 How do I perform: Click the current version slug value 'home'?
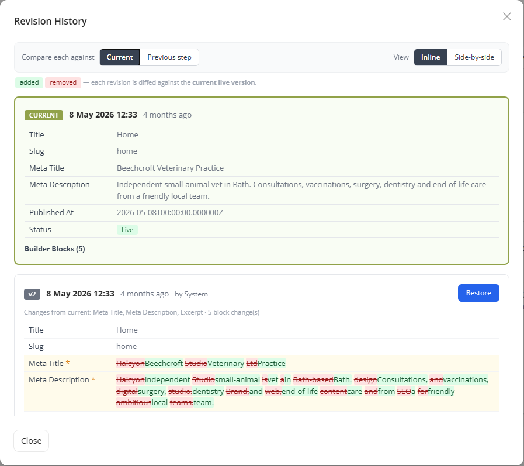(x=127, y=151)
